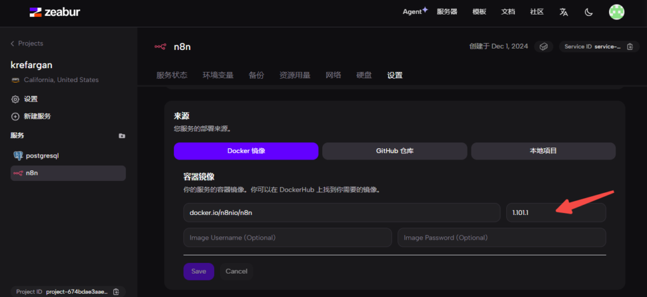Switch to the 环境变量 tab
Viewport: 647px width, 297px height.
click(218, 76)
